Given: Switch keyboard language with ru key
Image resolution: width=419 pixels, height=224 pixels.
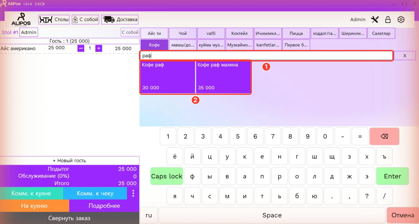Looking at the screenshot, I should click(149, 215).
